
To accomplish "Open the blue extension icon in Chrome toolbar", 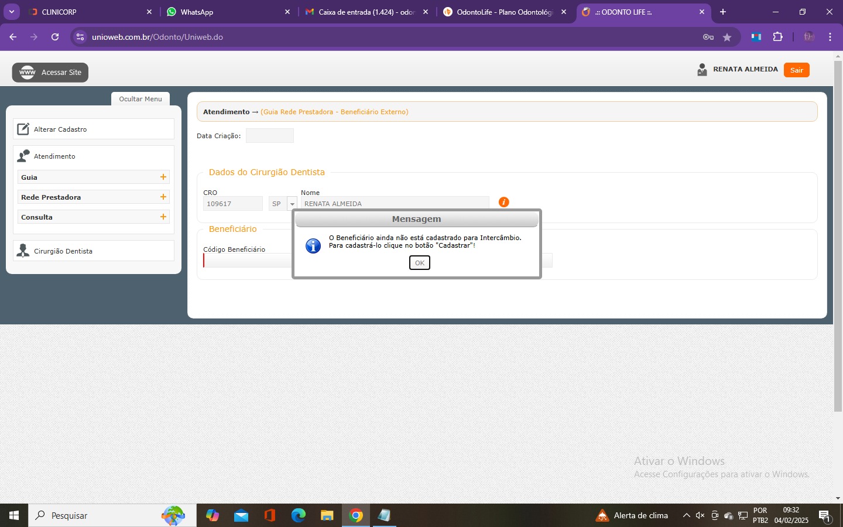I will tap(756, 37).
